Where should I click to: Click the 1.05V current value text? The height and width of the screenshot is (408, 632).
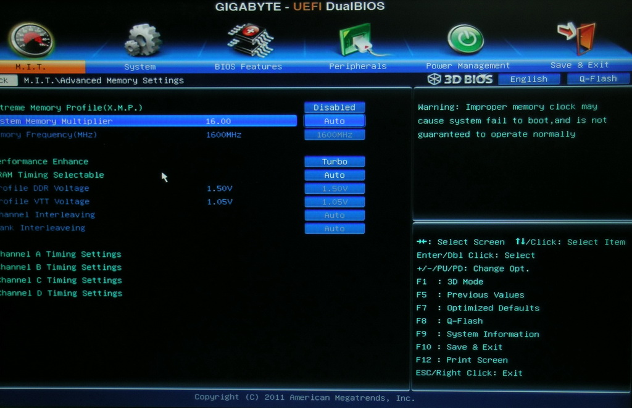click(x=220, y=202)
